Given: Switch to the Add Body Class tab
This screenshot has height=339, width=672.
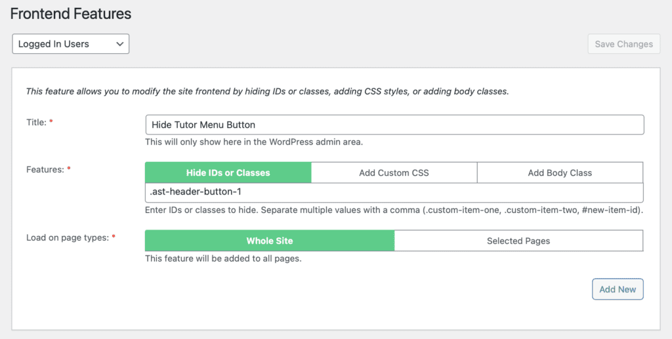Looking at the screenshot, I should (560, 172).
